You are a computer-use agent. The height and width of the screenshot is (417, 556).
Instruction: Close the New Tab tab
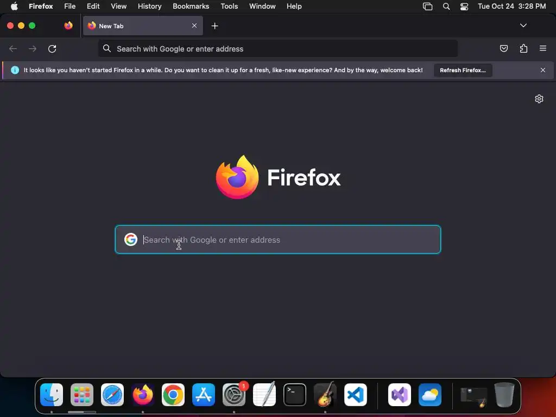pos(194,26)
